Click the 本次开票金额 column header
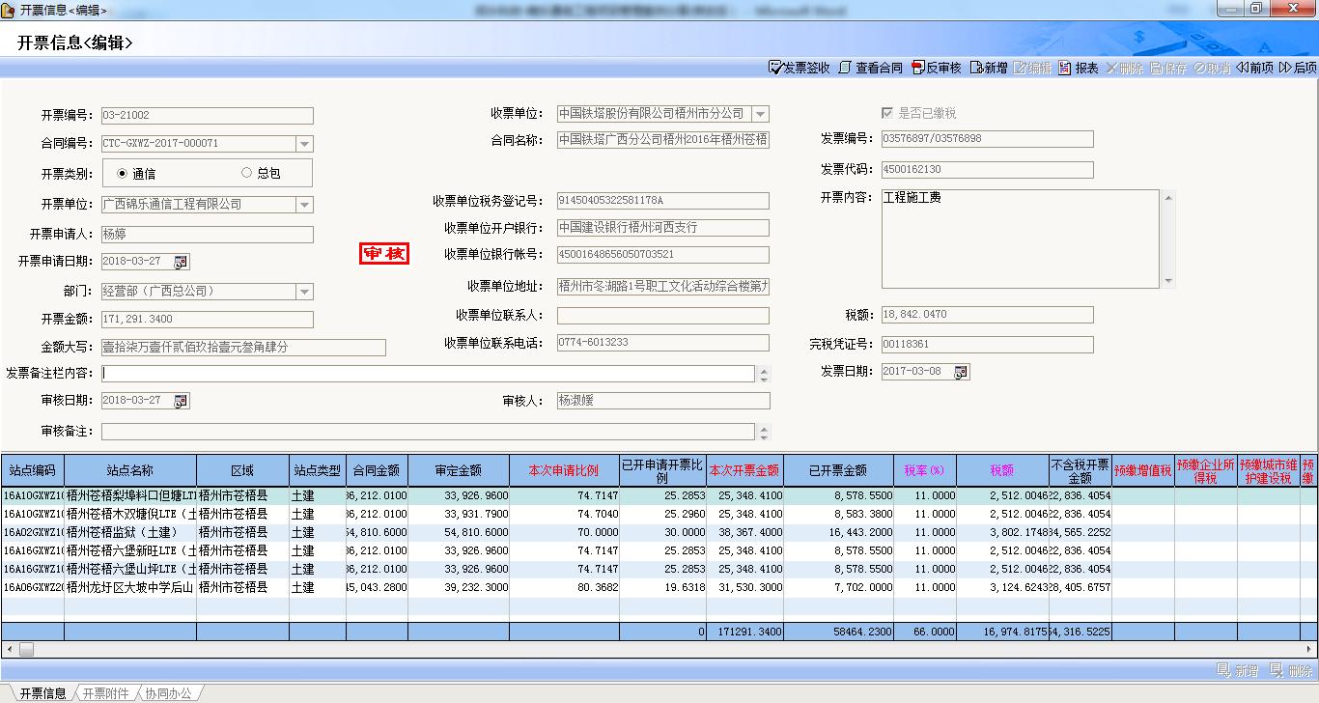Viewport: 1319px width, 703px height. [x=744, y=470]
